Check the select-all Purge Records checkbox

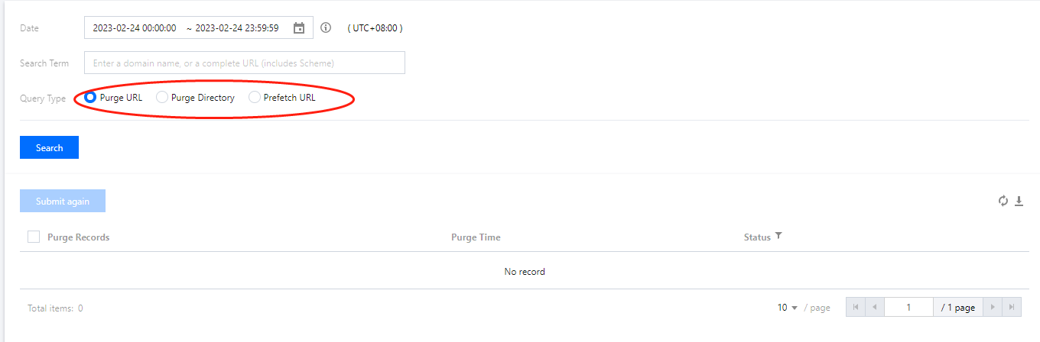coord(34,237)
